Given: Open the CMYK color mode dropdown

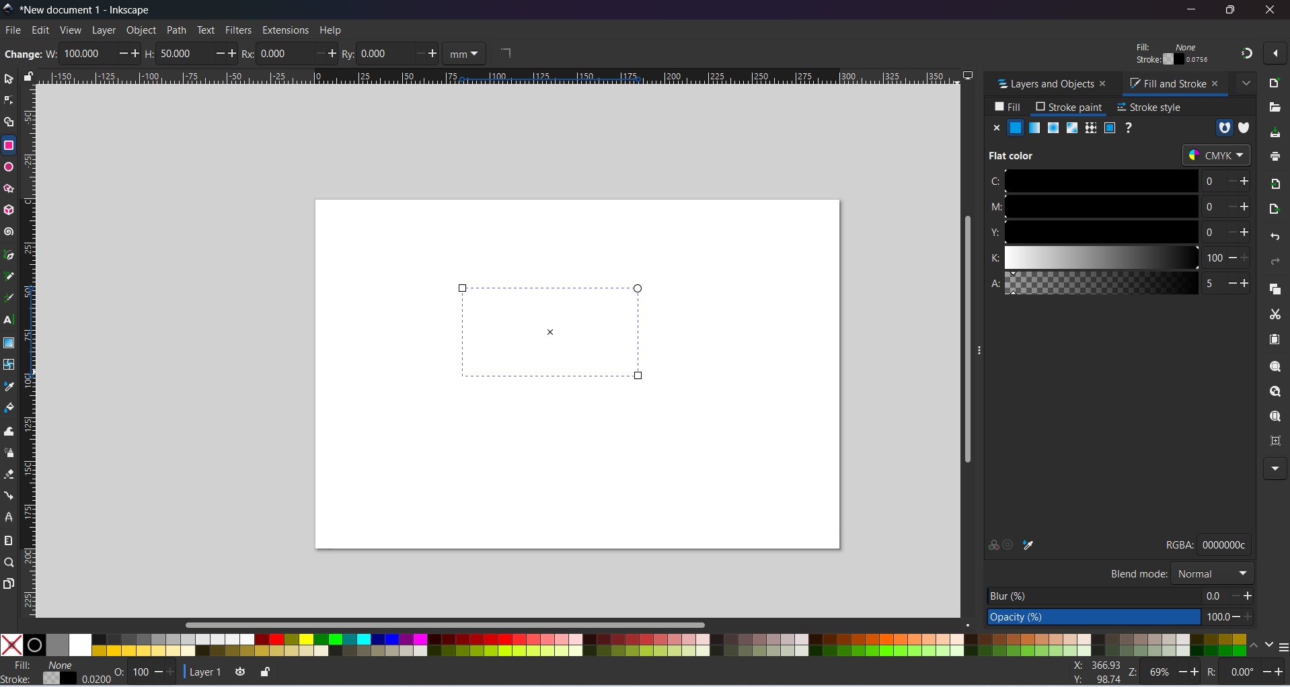Looking at the screenshot, I should click(x=1217, y=156).
